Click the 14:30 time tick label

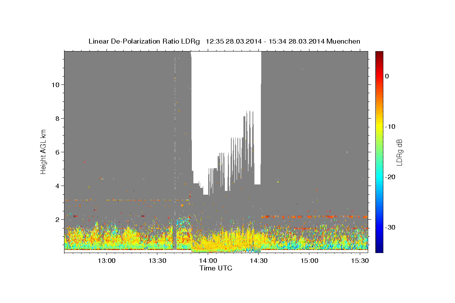pyautogui.click(x=259, y=261)
